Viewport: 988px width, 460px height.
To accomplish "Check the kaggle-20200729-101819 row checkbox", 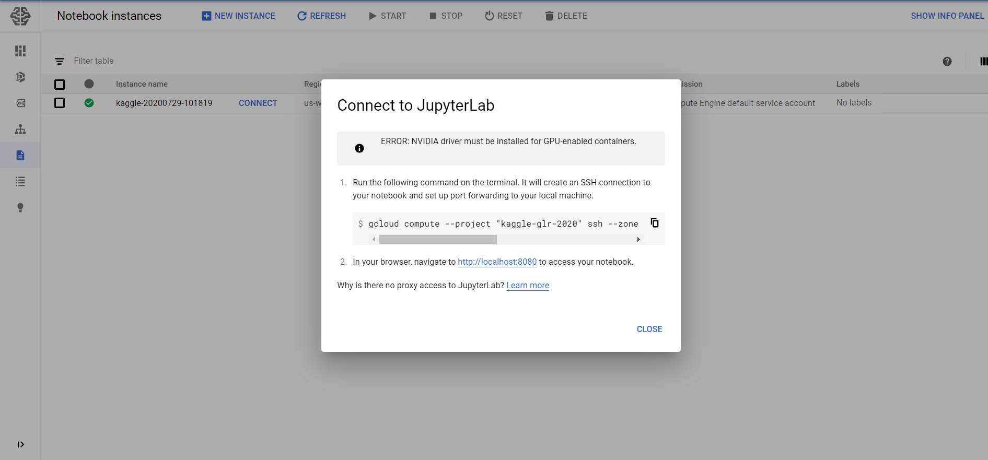I will pos(60,103).
